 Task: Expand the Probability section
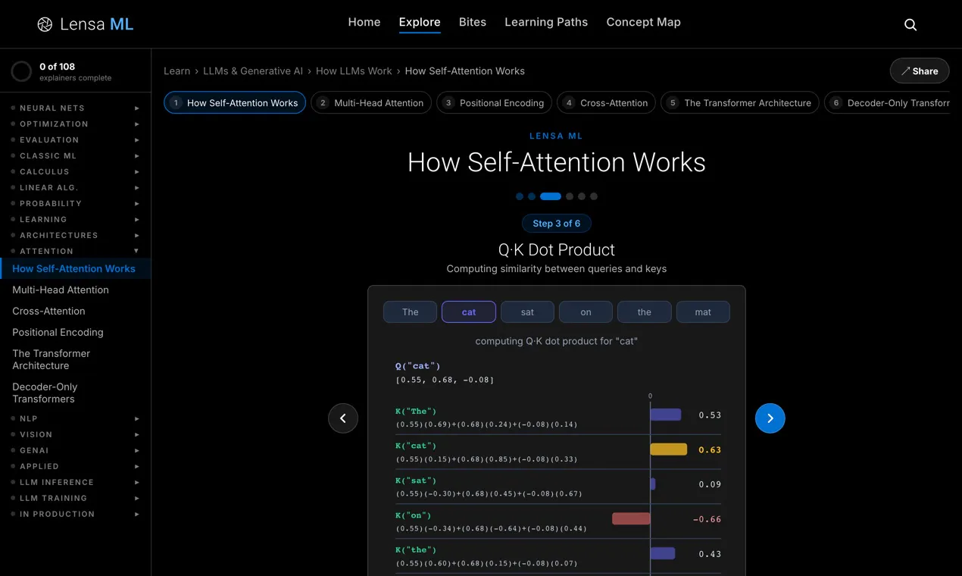(x=76, y=203)
